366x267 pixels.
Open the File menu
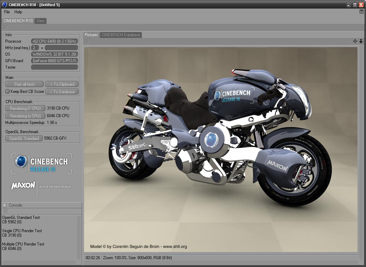(7, 12)
